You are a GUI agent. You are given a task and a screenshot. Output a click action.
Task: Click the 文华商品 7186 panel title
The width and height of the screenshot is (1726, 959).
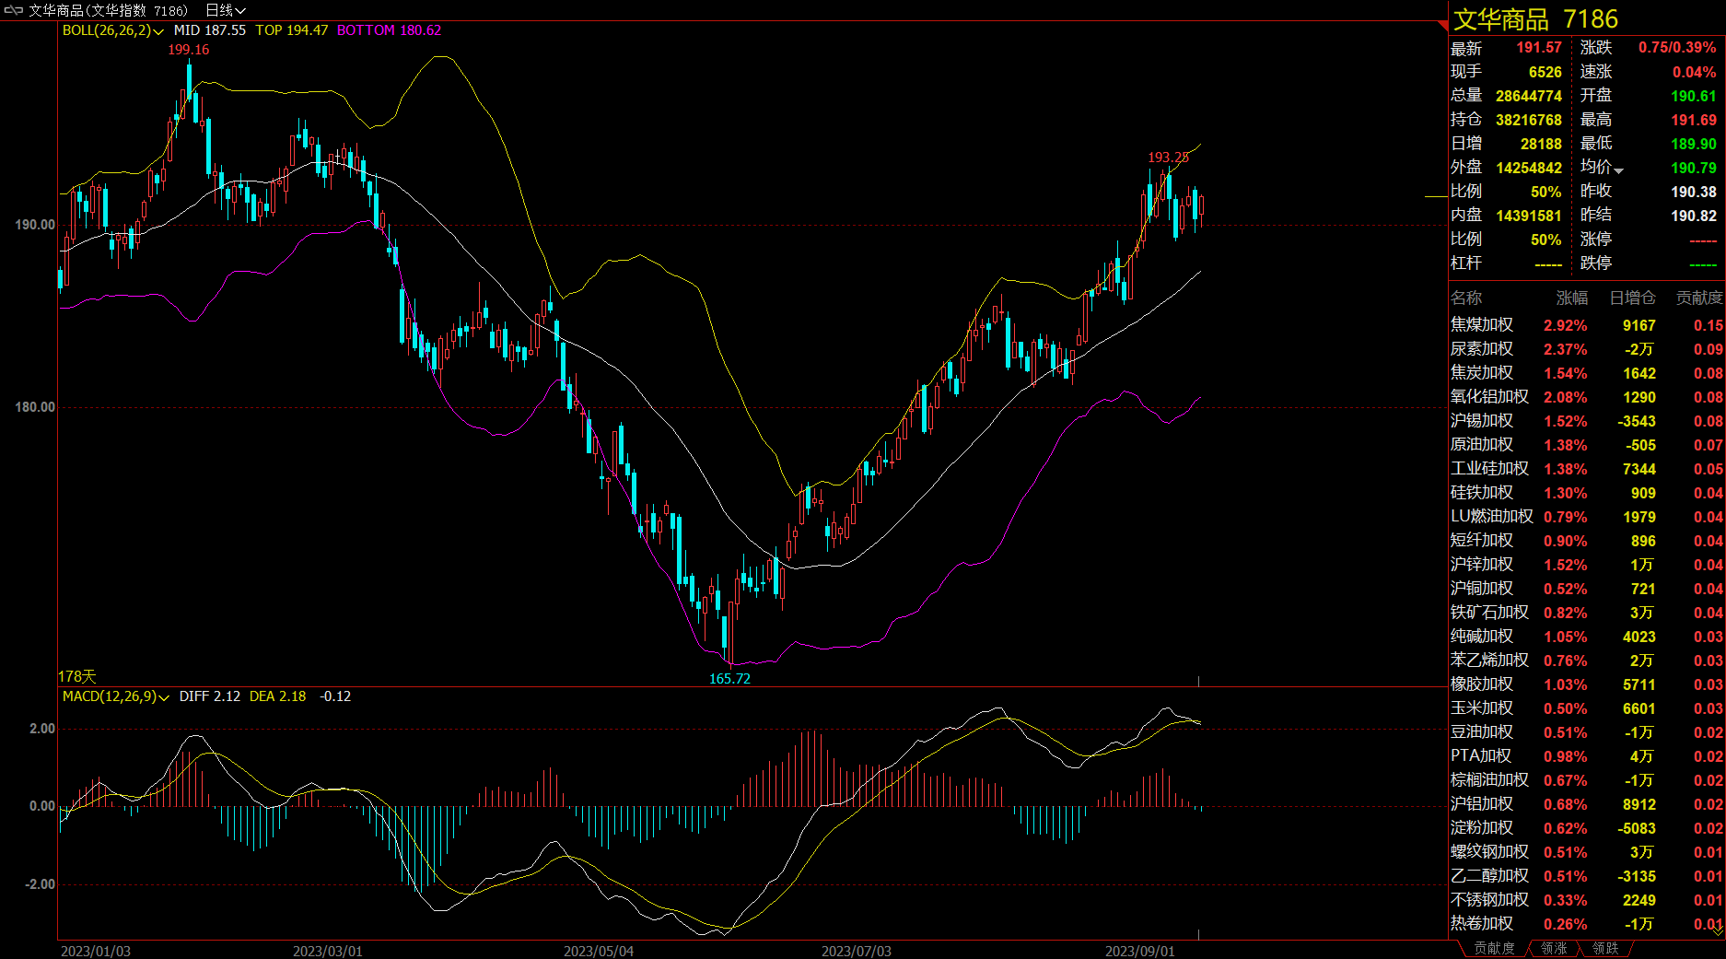(x=1535, y=19)
